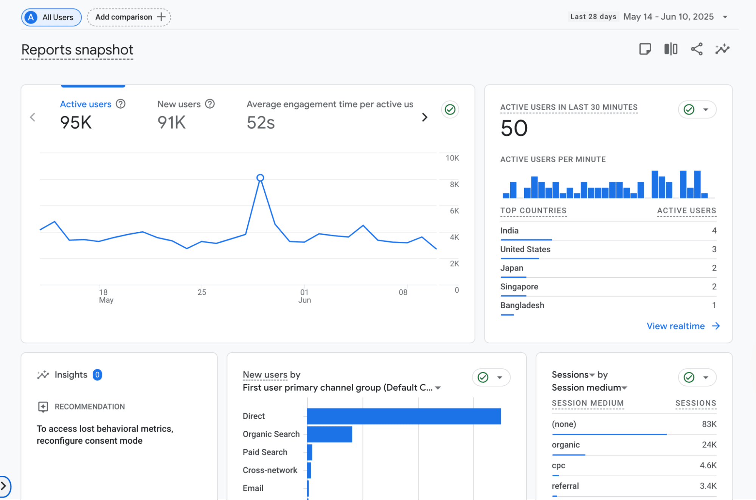This screenshot has height=500, width=756.
Task: Click the Insights sparkle icon in header
Action: point(722,49)
